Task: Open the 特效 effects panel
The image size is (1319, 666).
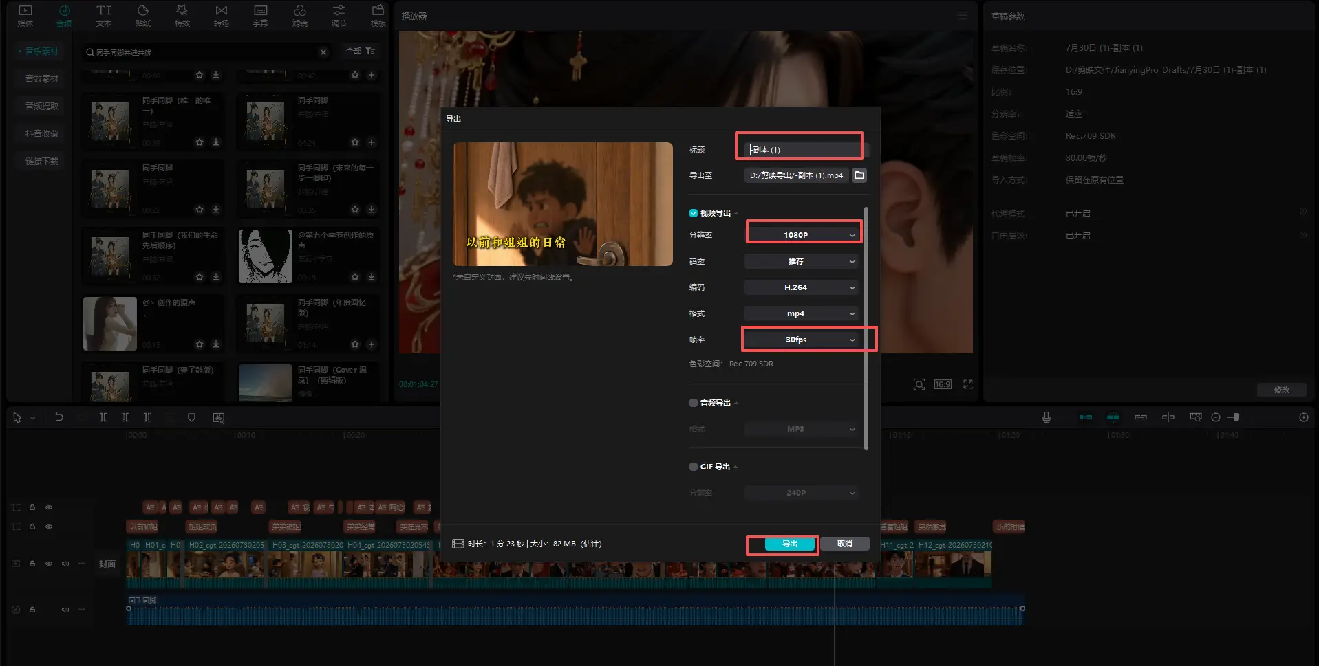Action: point(182,16)
